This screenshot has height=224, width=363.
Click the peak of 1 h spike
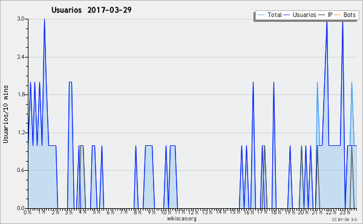pos(44,19)
